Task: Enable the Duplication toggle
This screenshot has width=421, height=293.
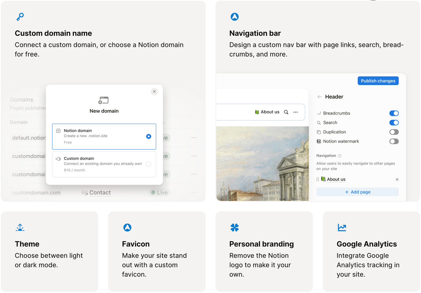Action: click(394, 132)
